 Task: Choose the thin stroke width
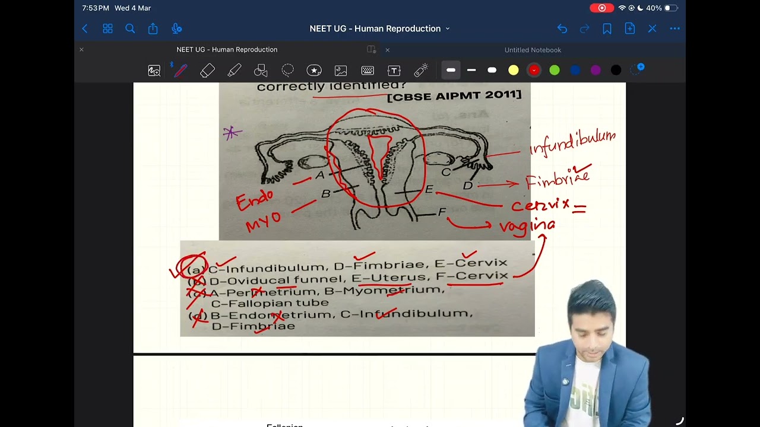click(471, 70)
